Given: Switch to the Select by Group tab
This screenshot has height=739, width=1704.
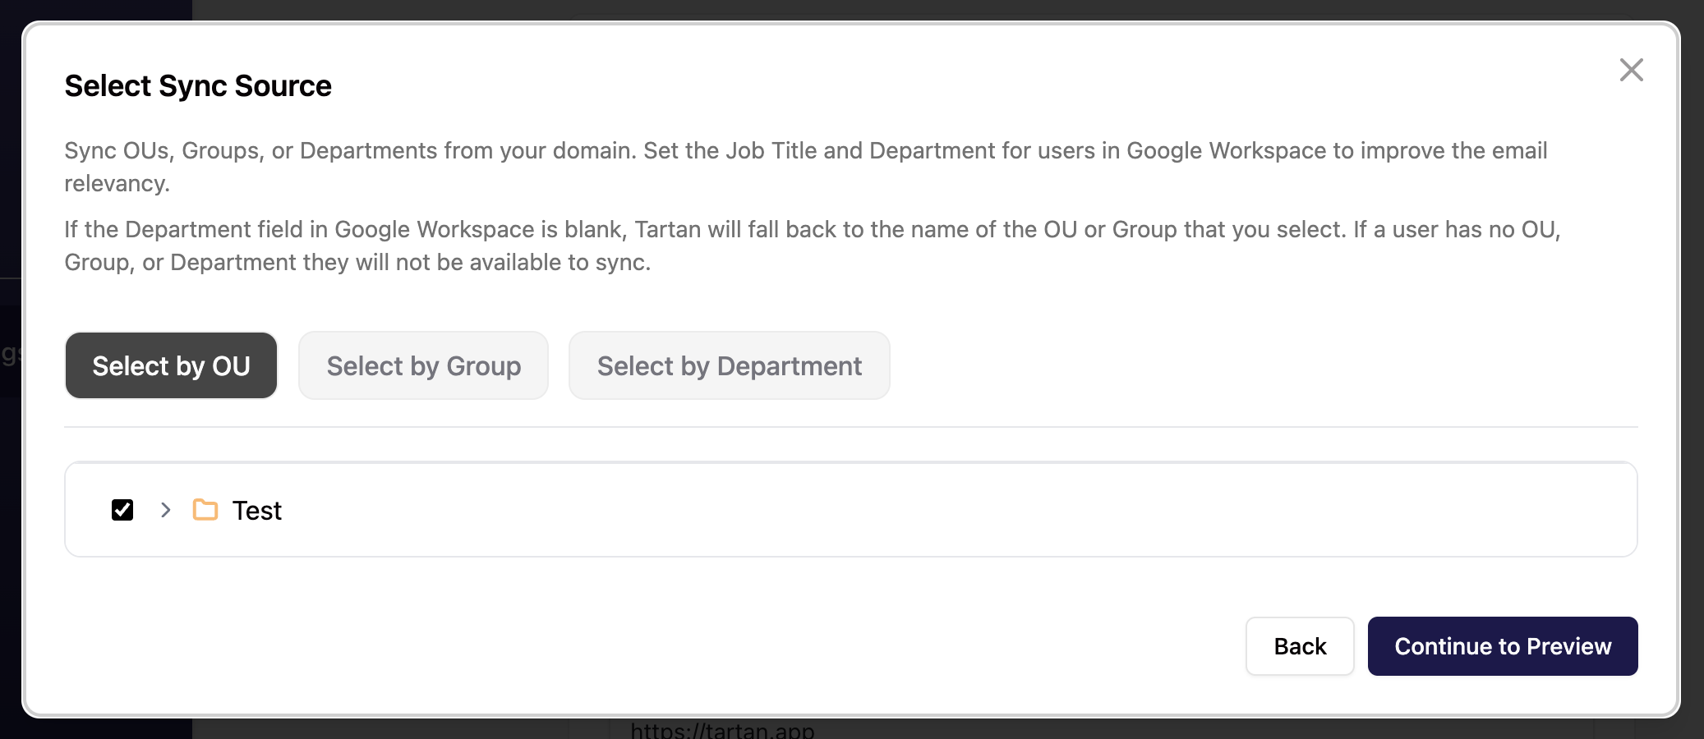Looking at the screenshot, I should pos(423,366).
